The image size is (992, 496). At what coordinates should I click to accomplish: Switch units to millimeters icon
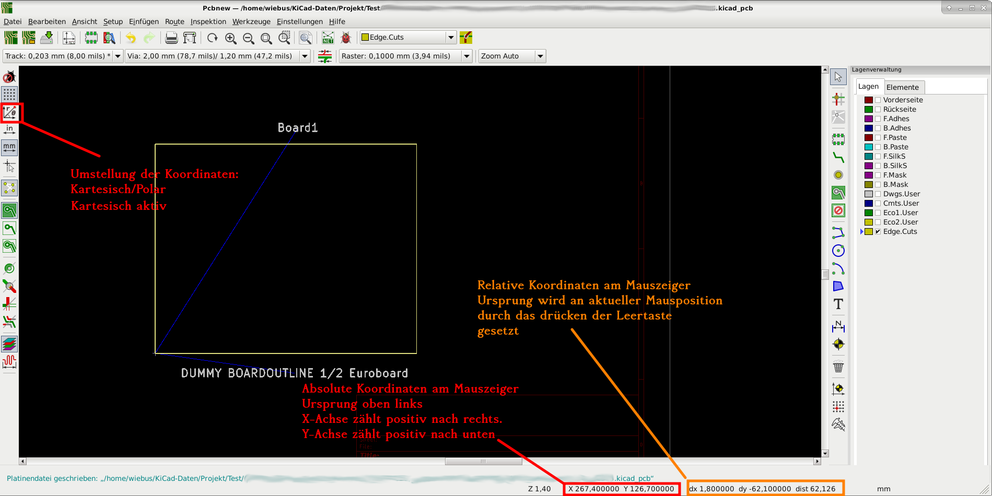pos(10,148)
